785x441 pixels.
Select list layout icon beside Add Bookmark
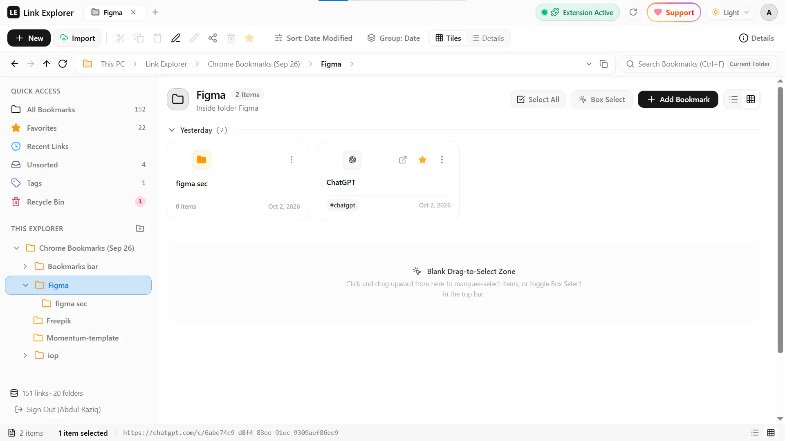(733, 99)
